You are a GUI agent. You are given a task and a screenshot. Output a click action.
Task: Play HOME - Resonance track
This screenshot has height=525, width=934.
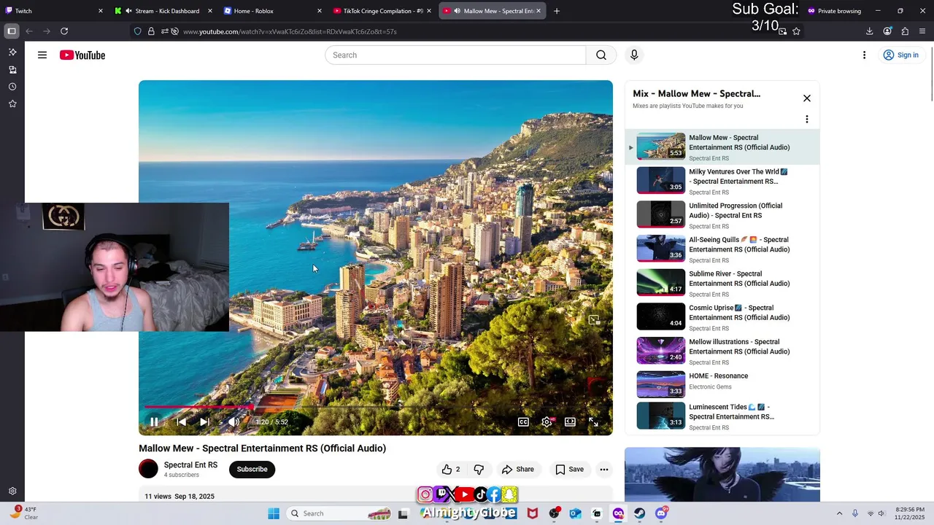[722, 385]
